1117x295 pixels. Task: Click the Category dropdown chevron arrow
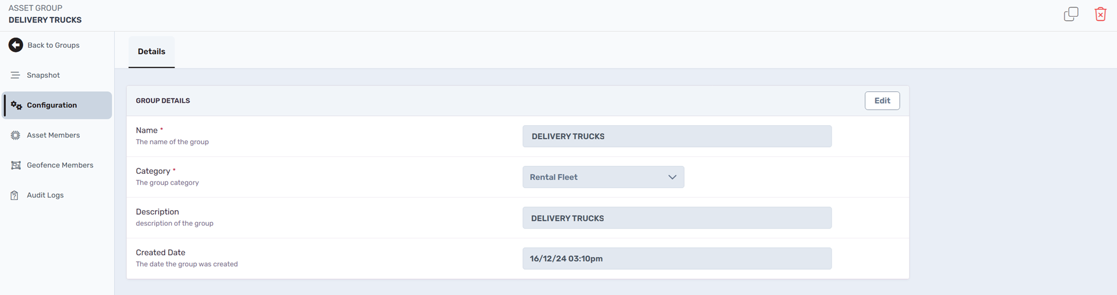pos(672,177)
